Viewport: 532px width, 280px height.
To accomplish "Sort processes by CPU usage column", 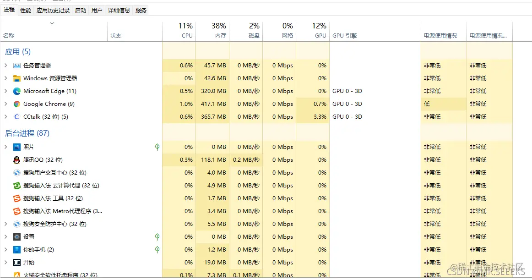I will point(179,31).
